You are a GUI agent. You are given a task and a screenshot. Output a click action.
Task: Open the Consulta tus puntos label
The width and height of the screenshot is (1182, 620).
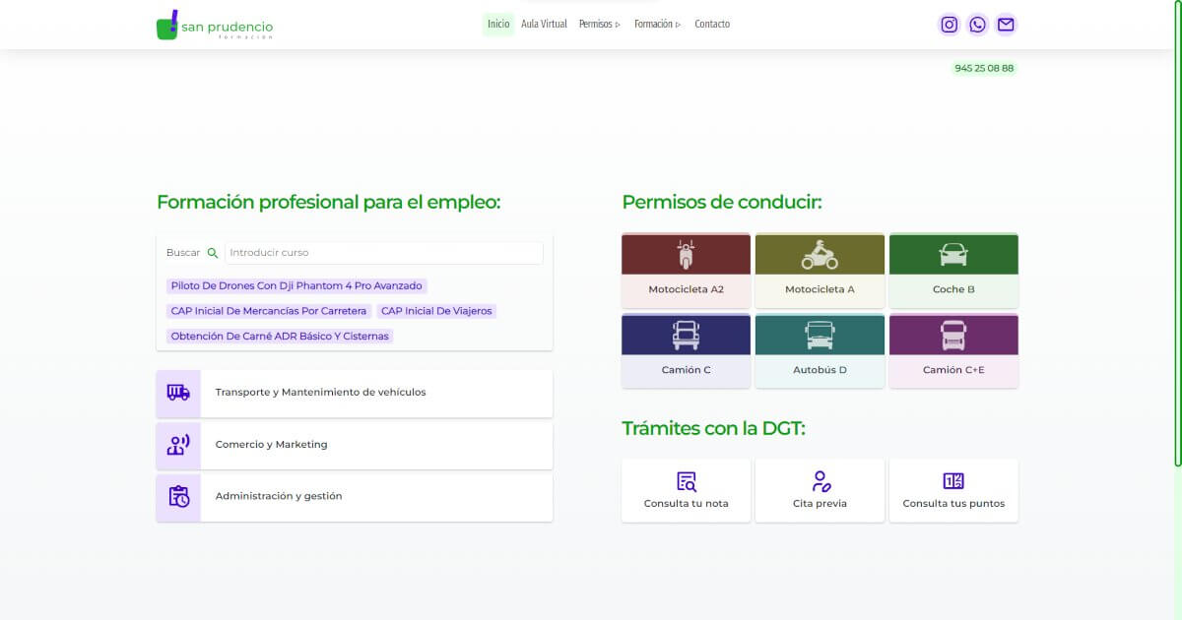(953, 504)
